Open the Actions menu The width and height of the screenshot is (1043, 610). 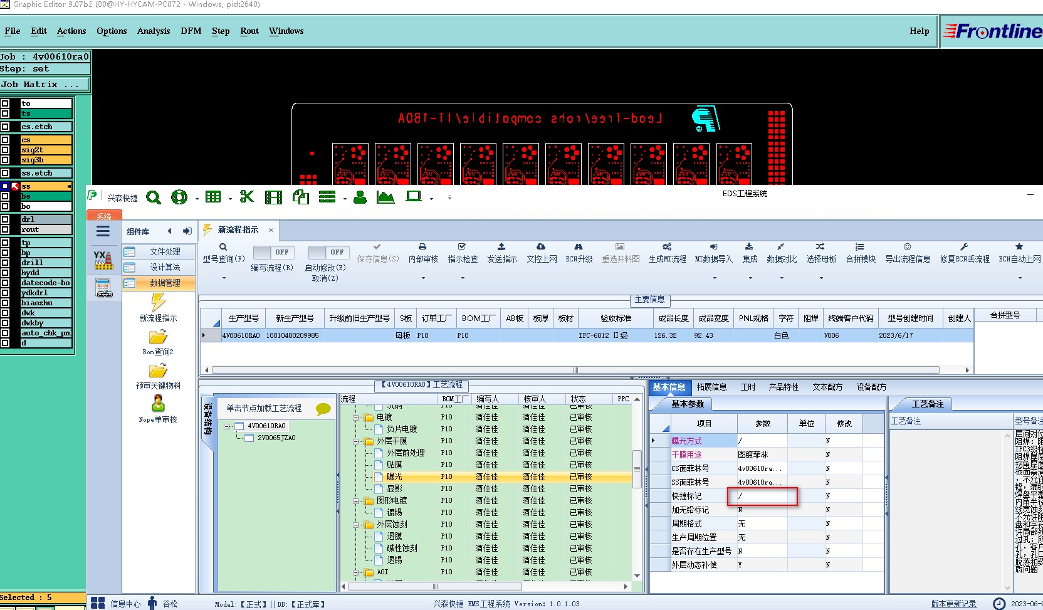coord(71,31)
